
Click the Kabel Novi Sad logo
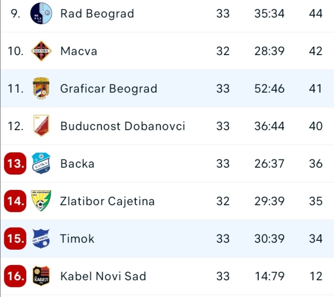click(x=41, y=276)
